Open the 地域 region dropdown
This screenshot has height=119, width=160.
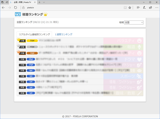pyautogui.click(x=134, y=22)
